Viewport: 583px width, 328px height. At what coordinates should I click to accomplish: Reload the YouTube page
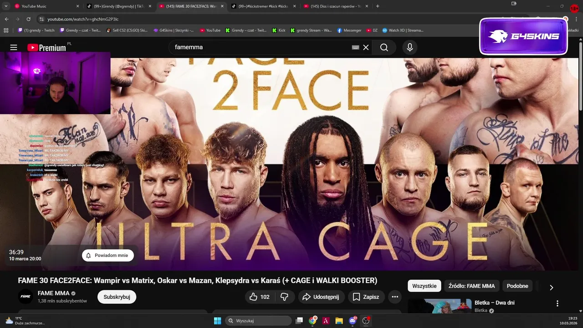29,19
